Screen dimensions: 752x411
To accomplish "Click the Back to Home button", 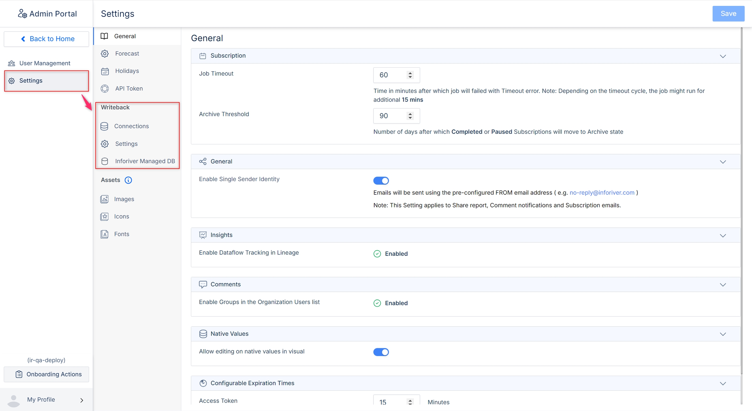I will click(x=46, y=39).
